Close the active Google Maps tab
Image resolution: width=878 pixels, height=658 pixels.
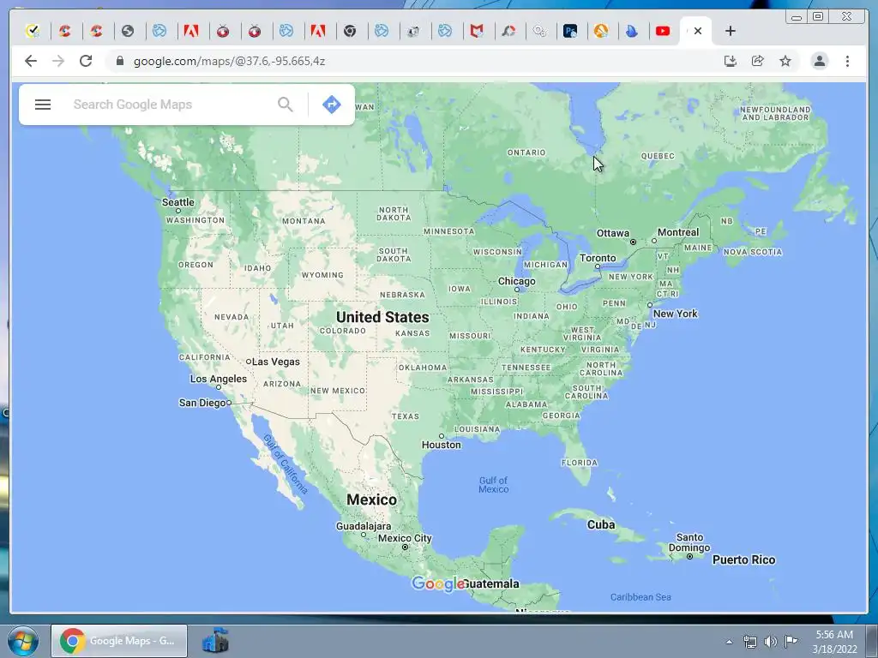pos(698,32)
